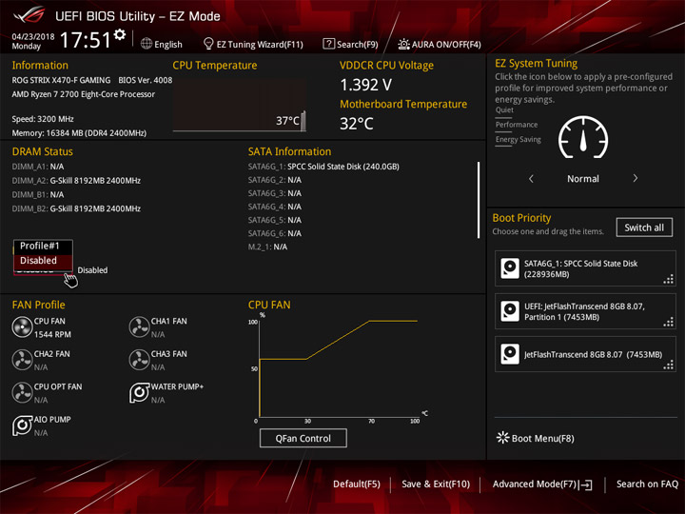Click the QFan Control button

tap(303, 438)
